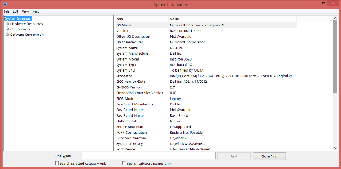Select Embedded Controller Version row
This screenshot has height=169, width=341.
[x=205, y=93]
